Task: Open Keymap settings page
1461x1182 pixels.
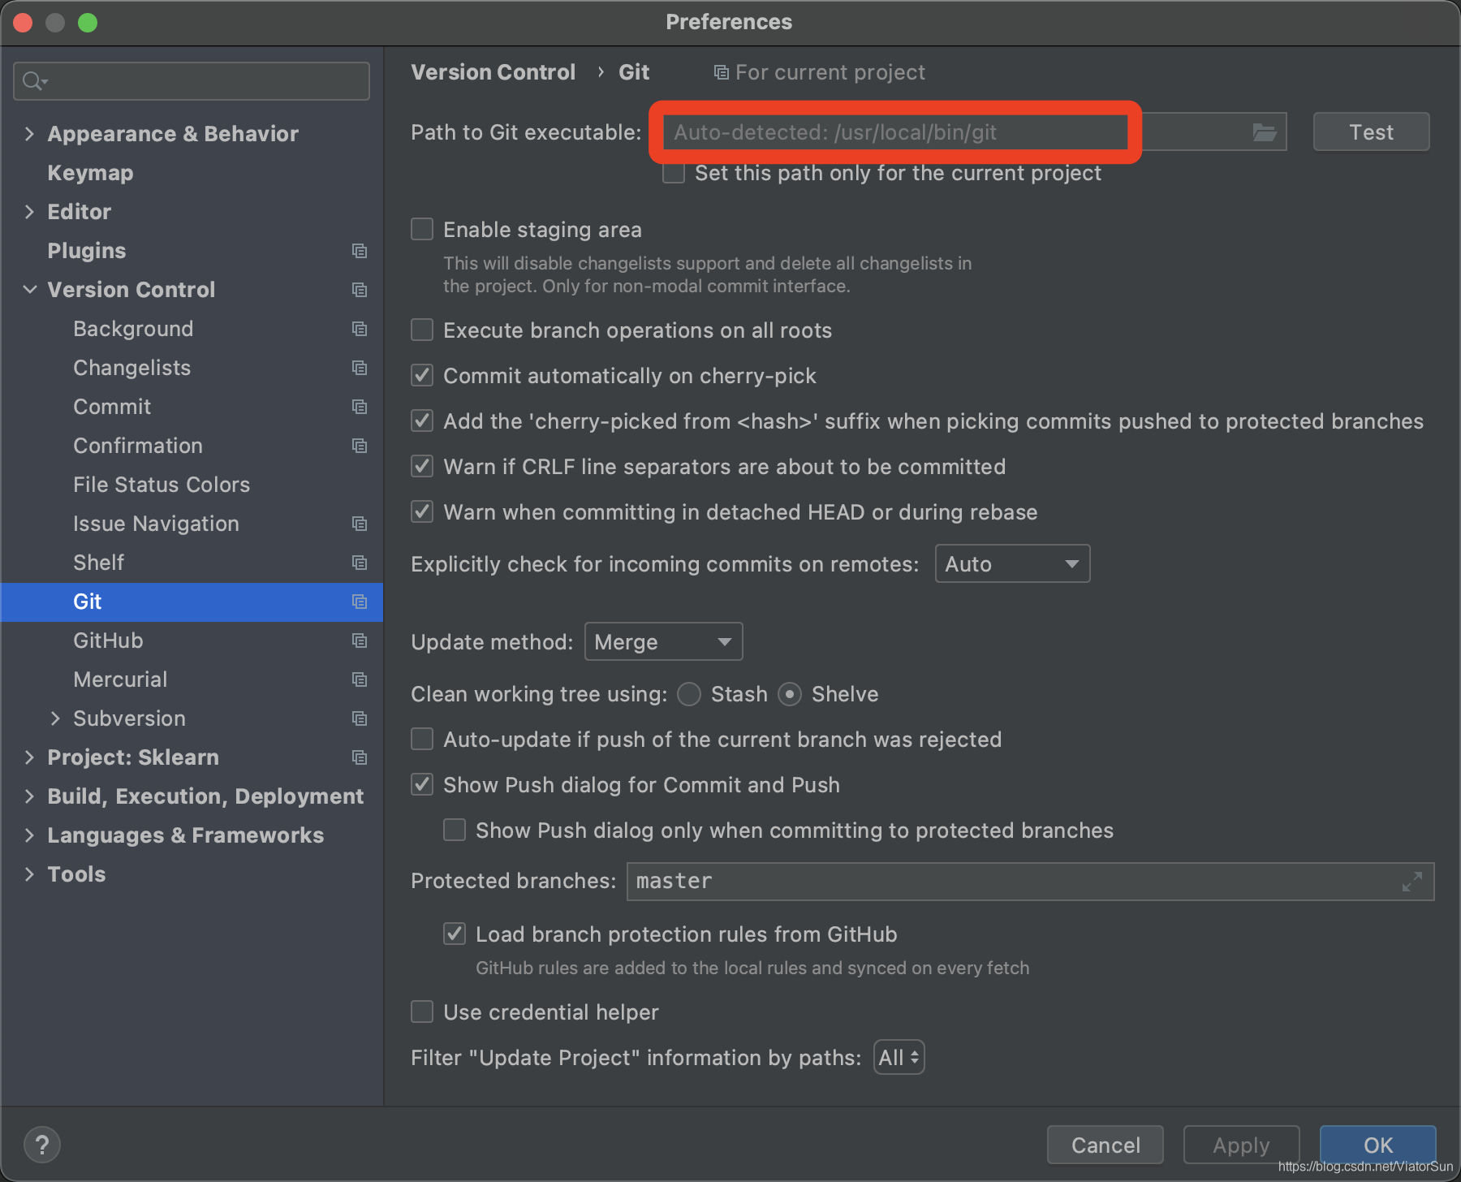Action: pyautogui.click(x=91, y=173)
